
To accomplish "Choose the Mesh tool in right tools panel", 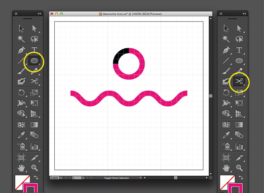I will [226, 125].
